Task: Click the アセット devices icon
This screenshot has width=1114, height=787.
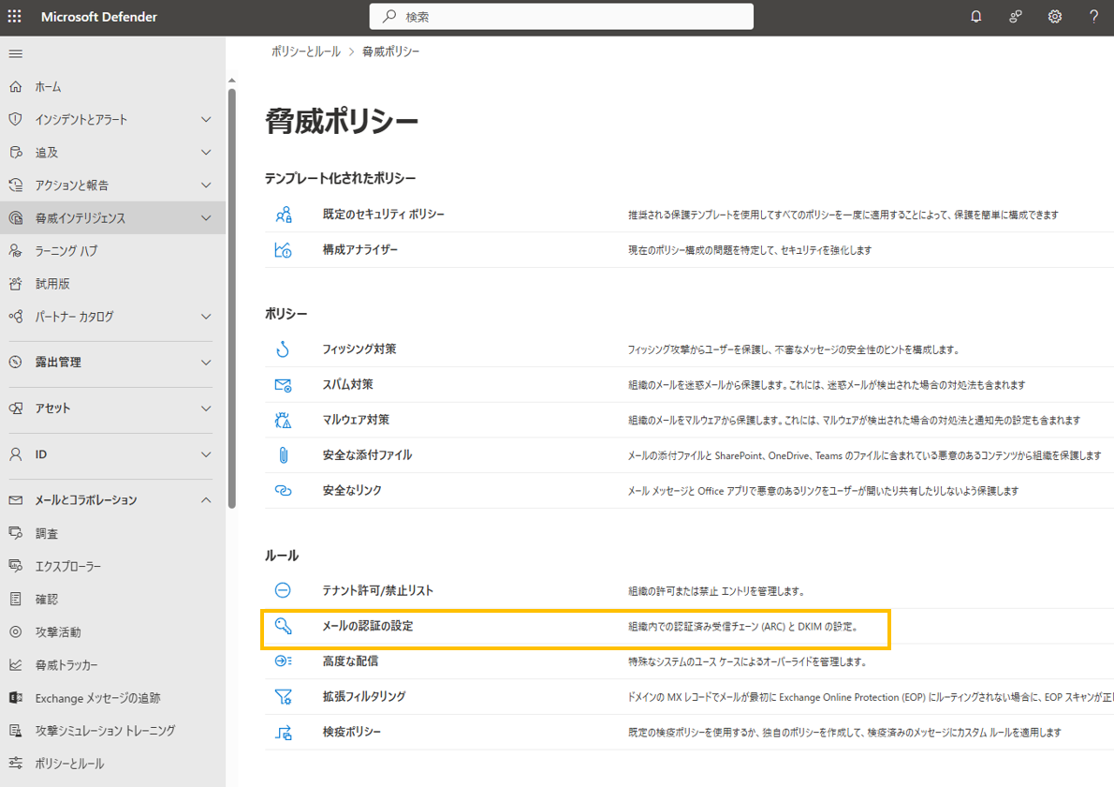Action: (x=16, y=408)
